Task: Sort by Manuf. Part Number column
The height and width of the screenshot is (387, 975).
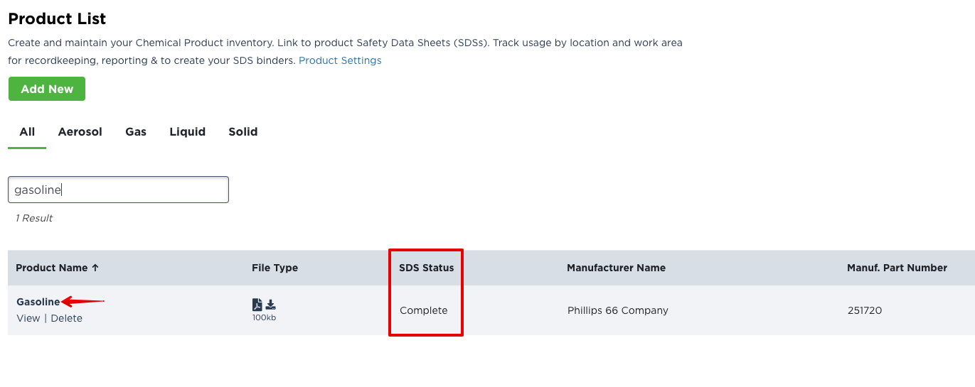Action: coord(897,268)
